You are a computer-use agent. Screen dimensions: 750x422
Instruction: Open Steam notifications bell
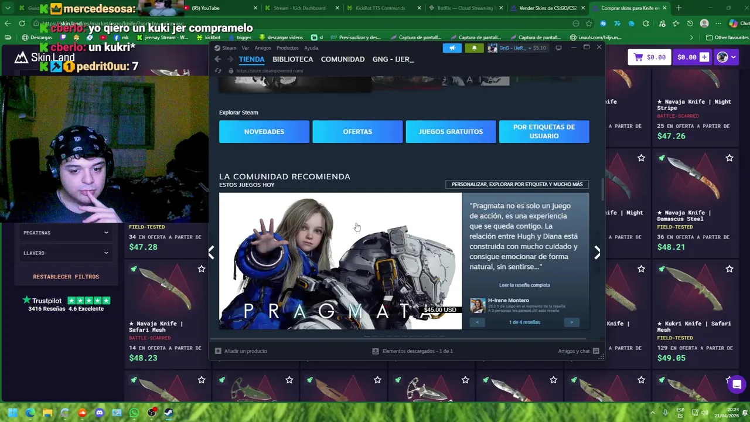(x=474, y=48)
